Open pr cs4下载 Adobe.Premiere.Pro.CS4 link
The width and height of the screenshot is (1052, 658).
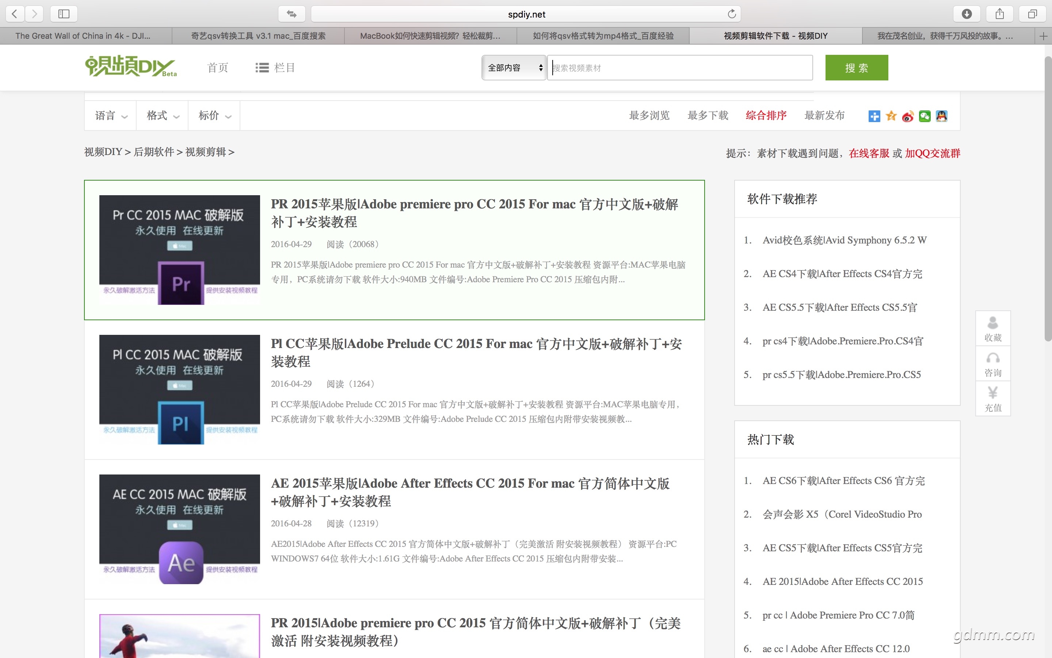pyautogui.click(x=843, y=341)
